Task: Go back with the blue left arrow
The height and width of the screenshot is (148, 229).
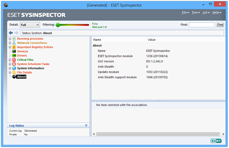Action: pyautogui.click(x=11, y=33)
